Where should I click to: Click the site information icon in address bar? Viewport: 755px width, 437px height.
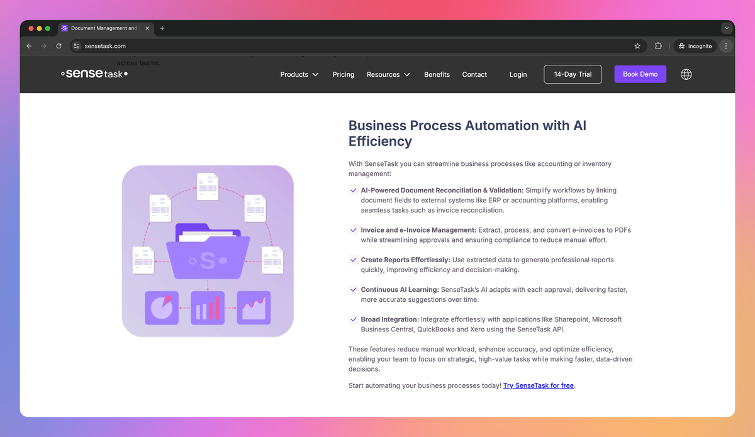(77, 46)
